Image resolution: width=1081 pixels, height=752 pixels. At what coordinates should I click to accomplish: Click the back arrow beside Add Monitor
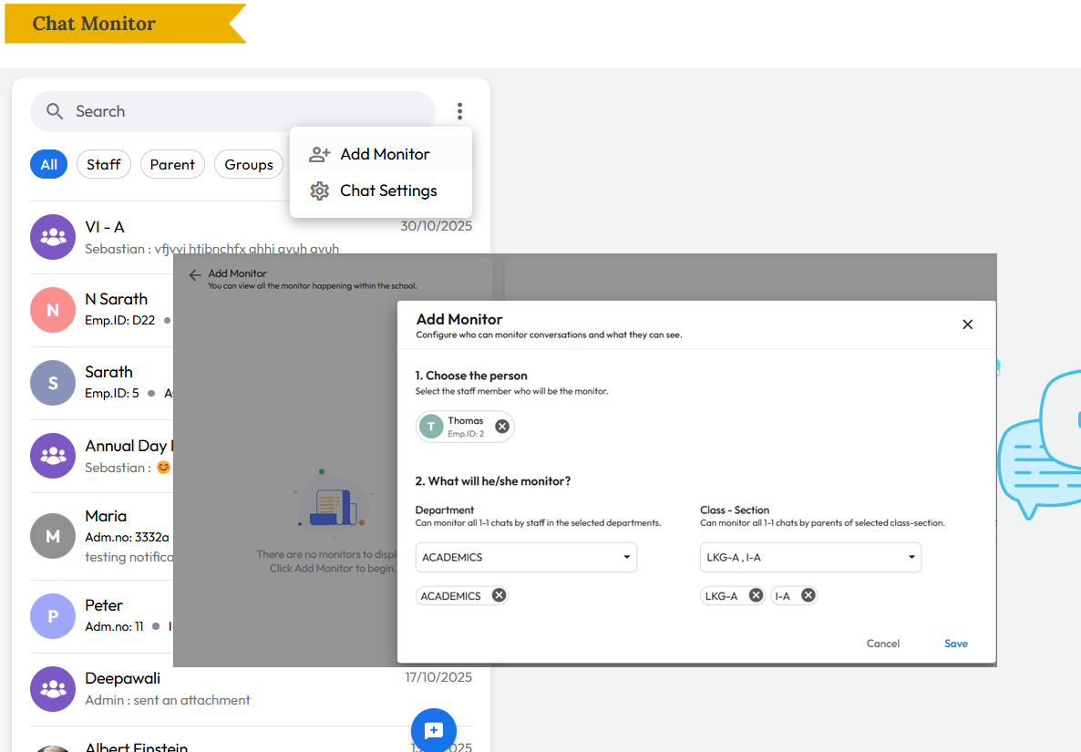[194, 275]
